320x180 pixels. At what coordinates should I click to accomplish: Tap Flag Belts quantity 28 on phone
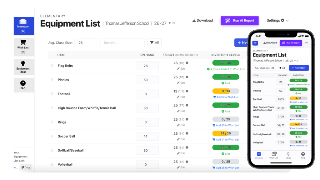click(x=281, y=82)
